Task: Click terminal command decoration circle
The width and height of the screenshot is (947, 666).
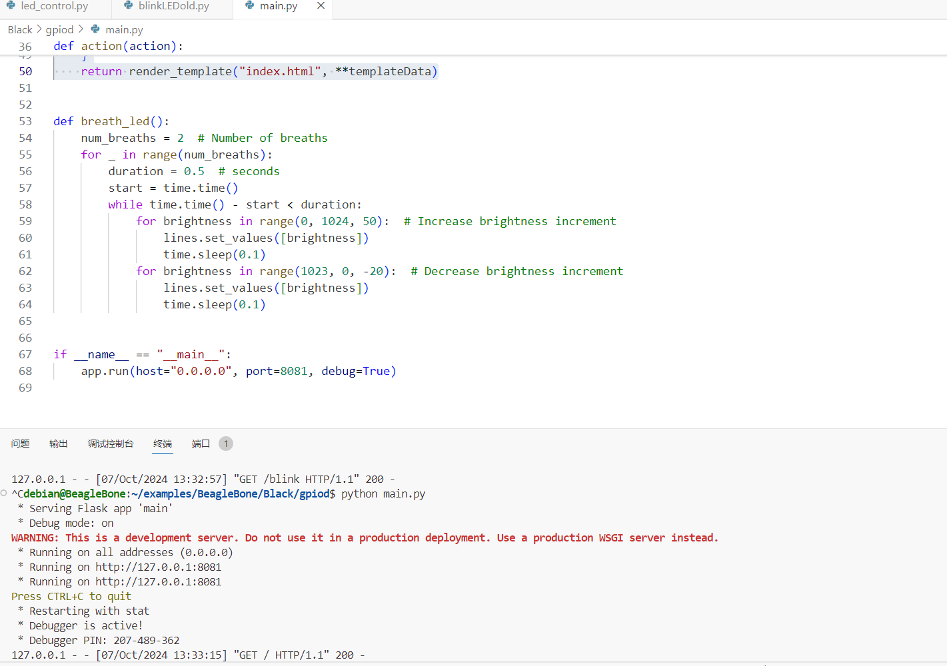Action: 4,493
